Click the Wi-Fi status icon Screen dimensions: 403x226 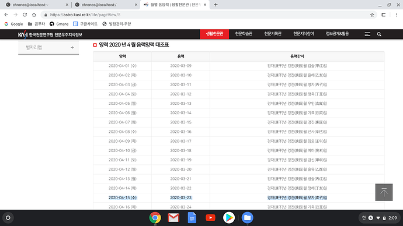378,218
